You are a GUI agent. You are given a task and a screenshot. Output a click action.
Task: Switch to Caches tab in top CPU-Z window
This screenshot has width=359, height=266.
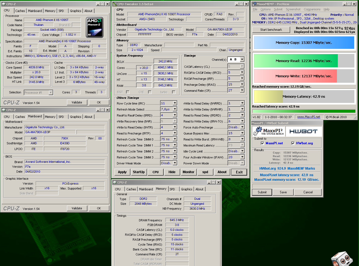(x=20, y=11)
